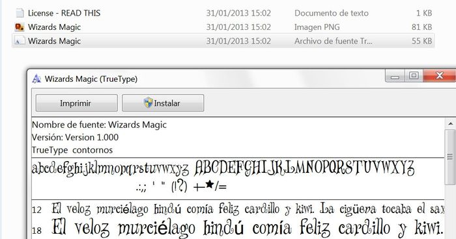Click the 12-point size label in preview
Image resolution: width=456 pixels, height=239 pixels.
pos(37,209)
